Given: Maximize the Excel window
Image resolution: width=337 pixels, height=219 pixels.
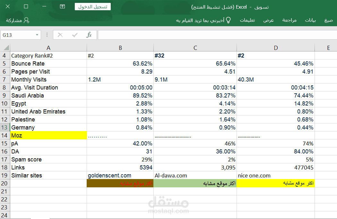Looking at the screenshot, I should coord(26,6).
